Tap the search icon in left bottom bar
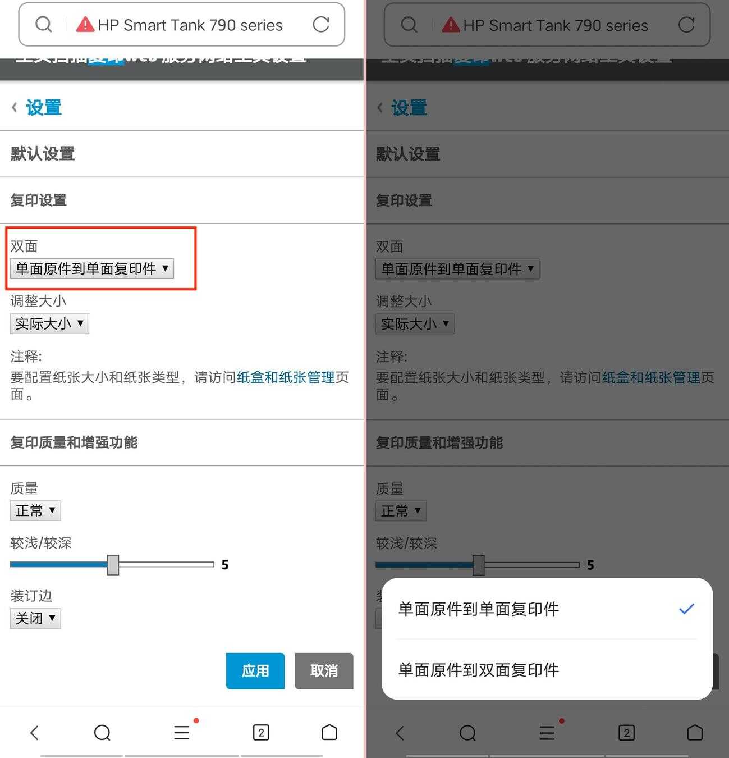Screen dimensions: 729x758 coord(102,732)
